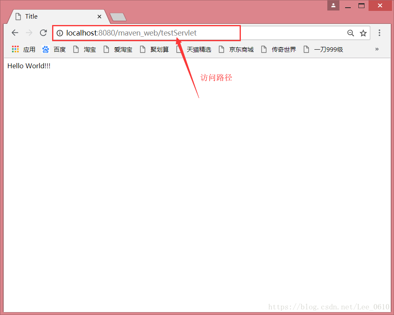Open the 百度 bookmark

tap(54, 49)
